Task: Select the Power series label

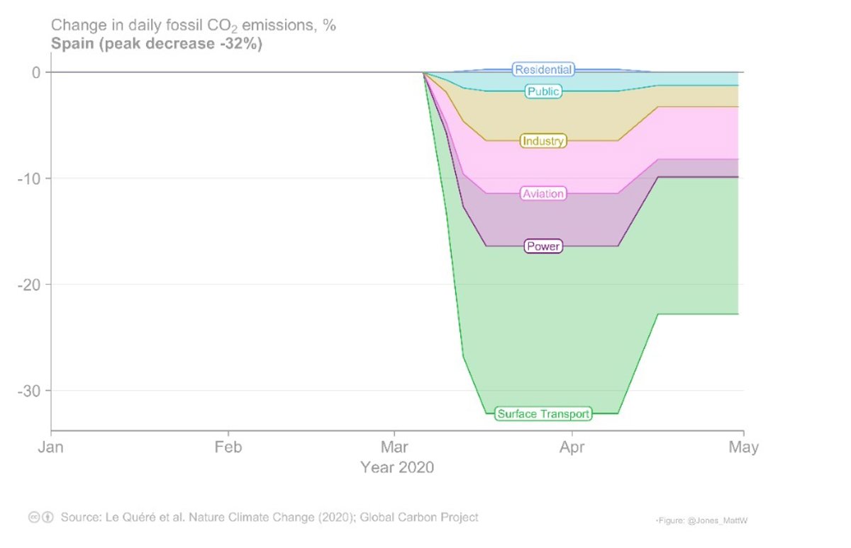Action: [x=543, y=246]
